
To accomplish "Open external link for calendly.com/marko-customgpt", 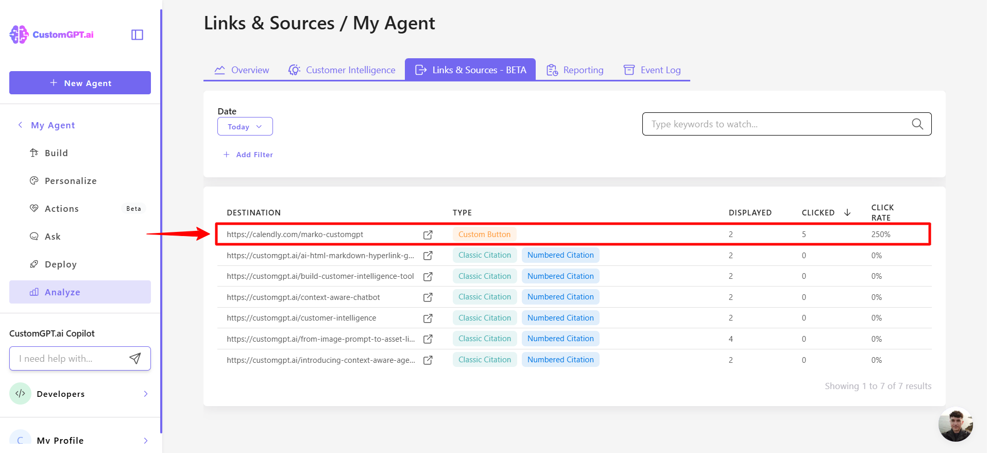I will 428,234.
